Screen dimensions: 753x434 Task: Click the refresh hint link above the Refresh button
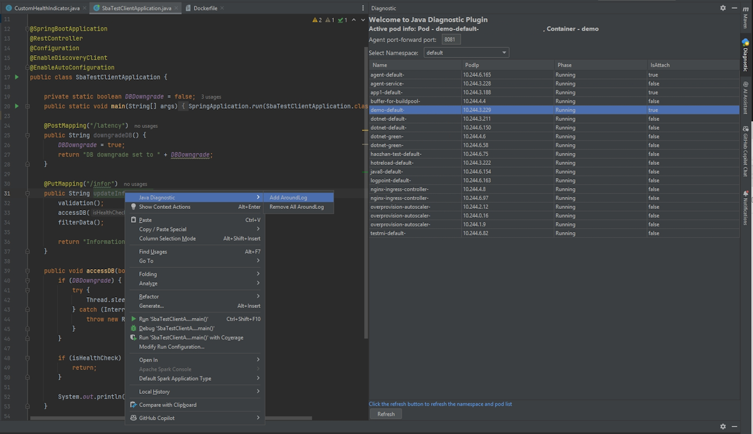441,405
